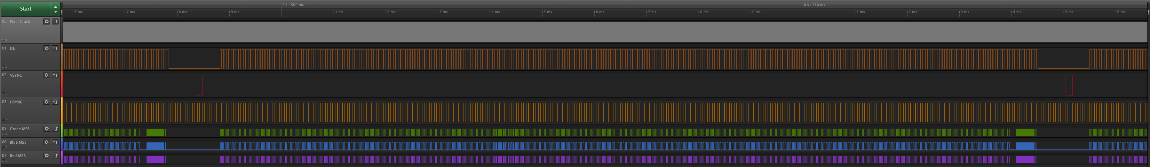Set trigger for the VSYNC channel
Viewport: 1150px width, 167px height.
point(55,75)
